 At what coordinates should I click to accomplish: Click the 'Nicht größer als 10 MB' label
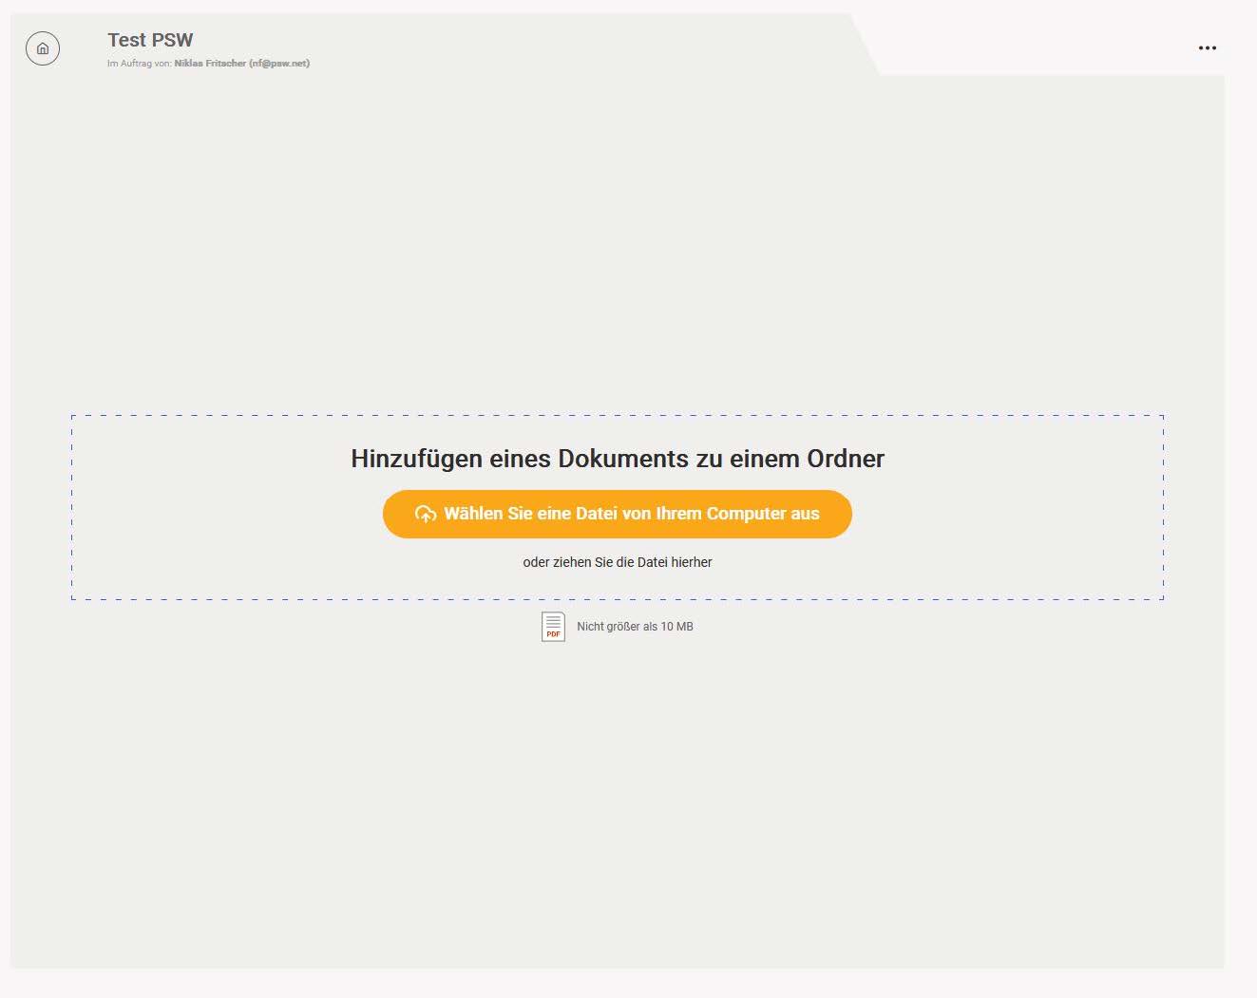click(634, 627)
